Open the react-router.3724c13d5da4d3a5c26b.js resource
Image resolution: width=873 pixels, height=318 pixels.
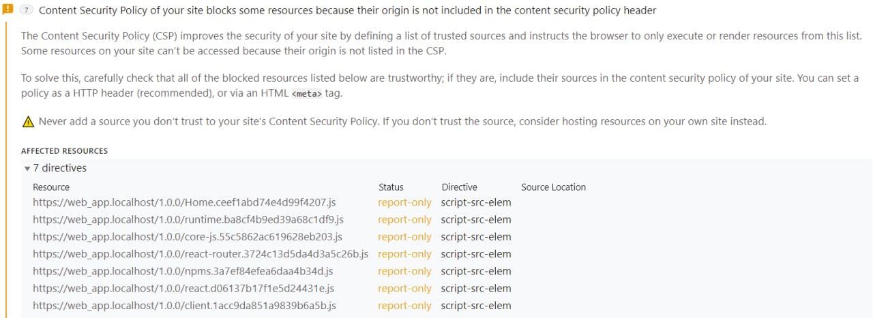click(200, 254)
